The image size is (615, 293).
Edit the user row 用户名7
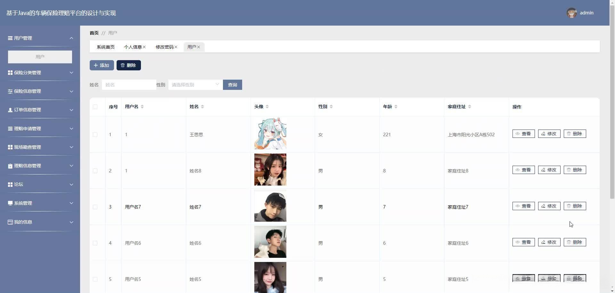[x=549, y=206]
